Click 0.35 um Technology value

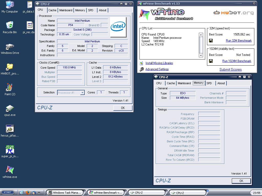[64, 34]
